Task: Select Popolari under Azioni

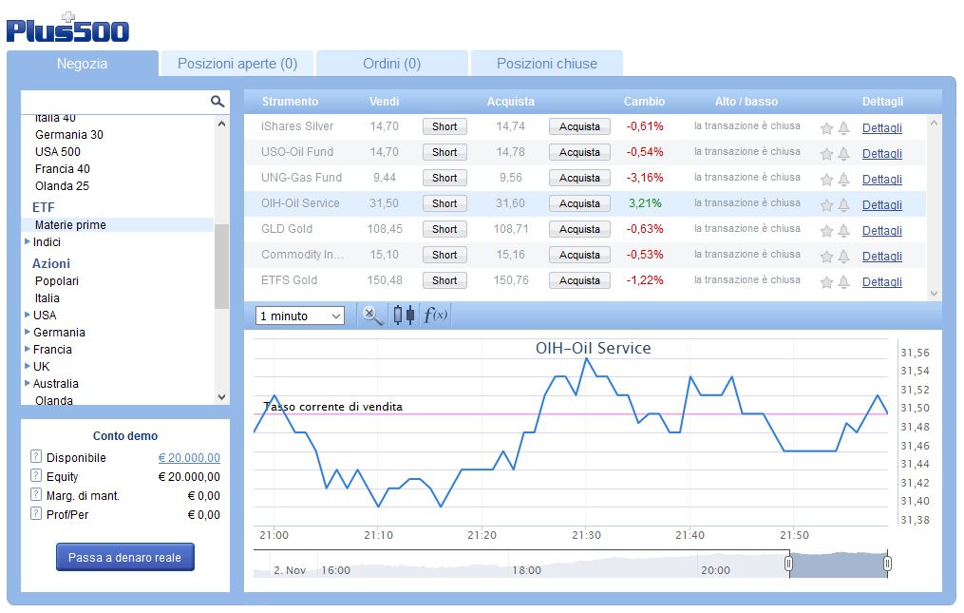Action: 57,280
